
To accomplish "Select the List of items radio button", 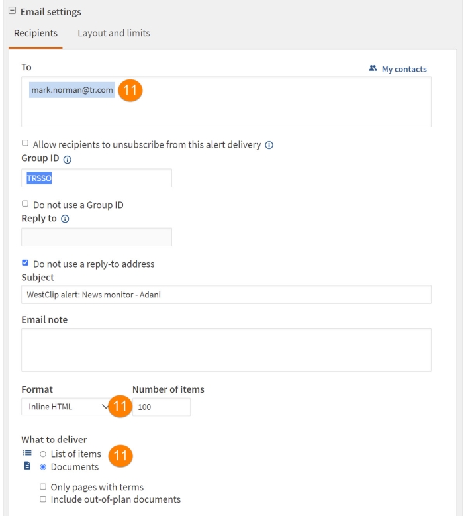I will tap(43, 454).
